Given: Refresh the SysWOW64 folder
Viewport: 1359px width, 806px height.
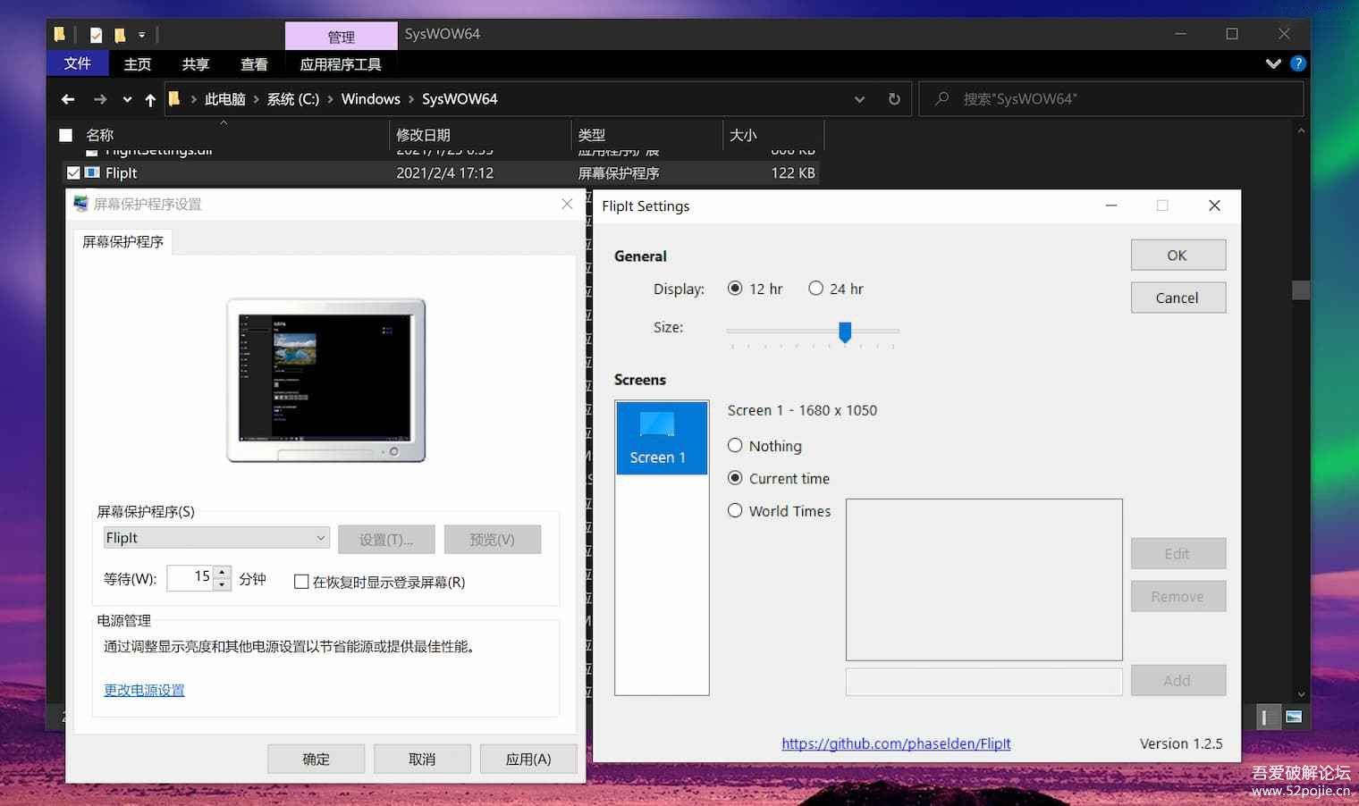Looking at the screenshot, I should pyautogui.click(x=894, y=99).
